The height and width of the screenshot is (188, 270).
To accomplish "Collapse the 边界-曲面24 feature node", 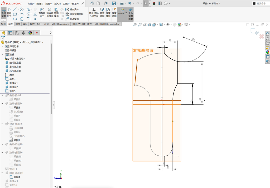I will [x=2, y=104].
